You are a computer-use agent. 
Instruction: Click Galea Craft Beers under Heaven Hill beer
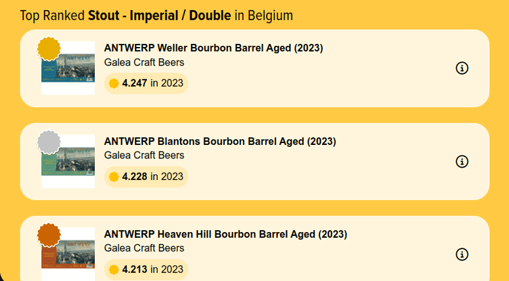point(144,248)
